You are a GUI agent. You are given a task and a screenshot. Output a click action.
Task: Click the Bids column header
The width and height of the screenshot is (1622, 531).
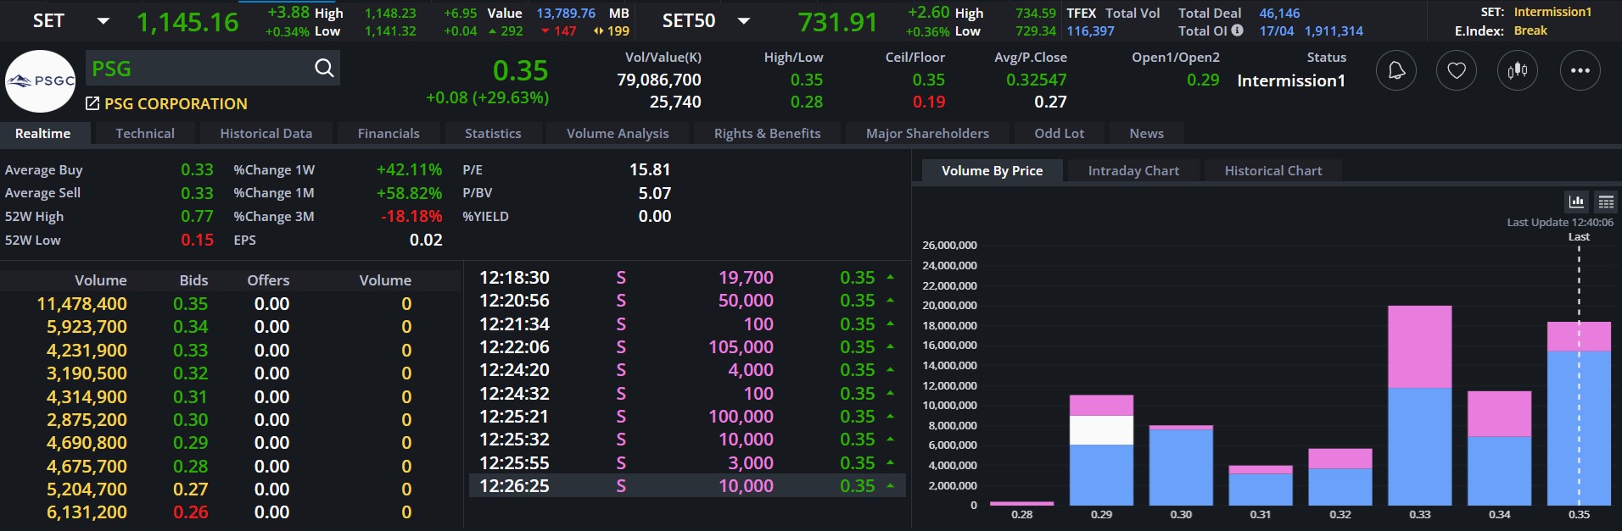point(193,280)
